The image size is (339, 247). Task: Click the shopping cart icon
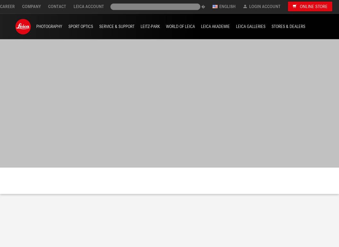294,6
